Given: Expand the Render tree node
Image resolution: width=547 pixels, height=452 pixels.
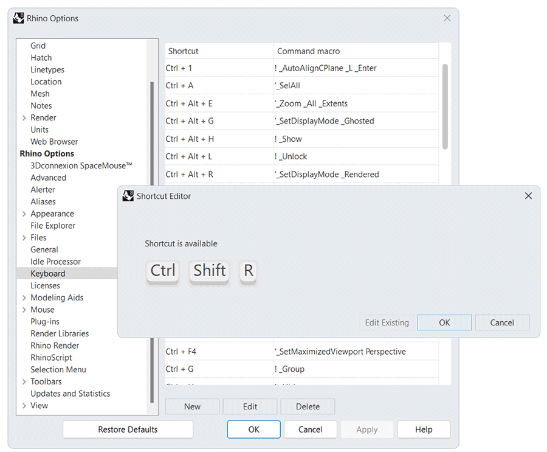Looking at the screenshot, I should click(24, 118).
